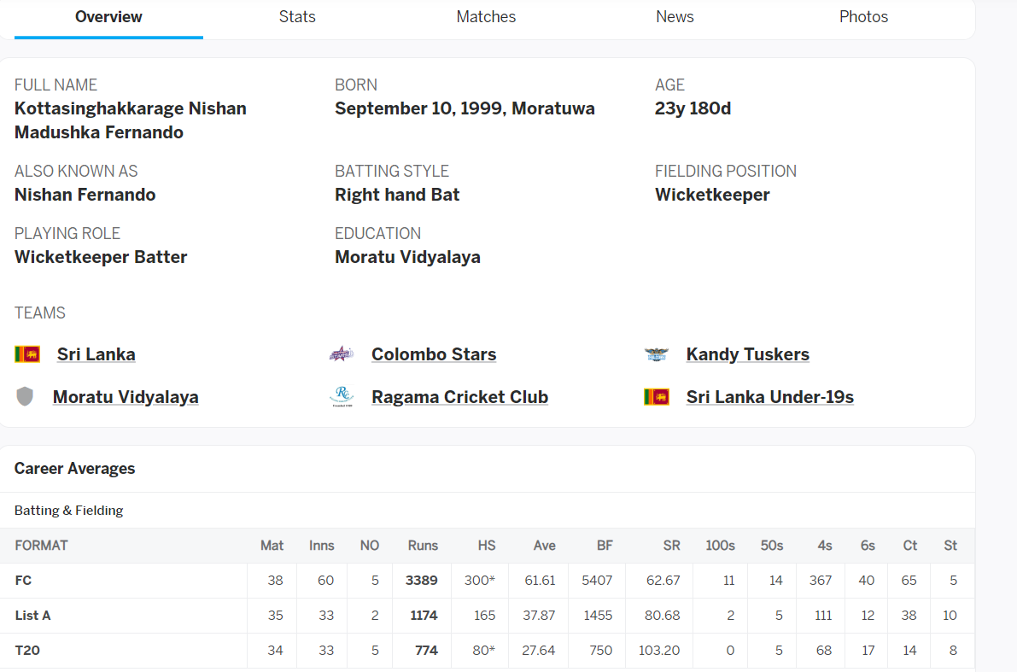Click the Sri Lanka flag icon
The width and height of the screenshot is (1017, 672).
click(x=27, y=354)
